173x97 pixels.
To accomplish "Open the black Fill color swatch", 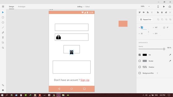I will (145, 55).
